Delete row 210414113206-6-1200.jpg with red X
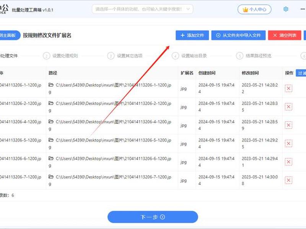Viewport: 306px width, 229px height. 288,162
